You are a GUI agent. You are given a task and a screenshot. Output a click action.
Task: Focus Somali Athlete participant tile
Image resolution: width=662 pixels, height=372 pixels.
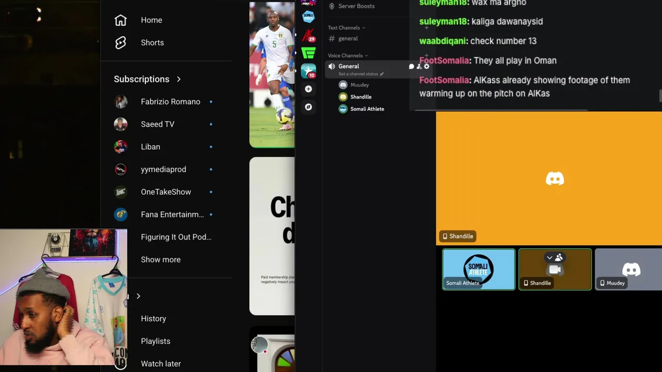tap(479, 269)
